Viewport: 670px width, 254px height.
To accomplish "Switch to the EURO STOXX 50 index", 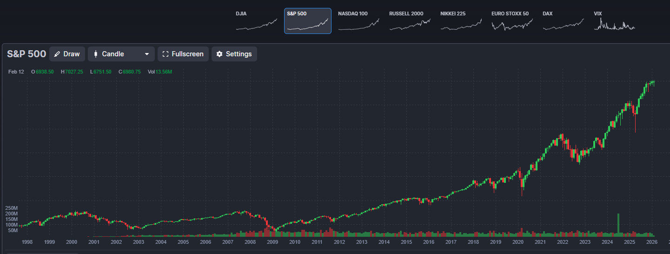I will coord(512,21).
